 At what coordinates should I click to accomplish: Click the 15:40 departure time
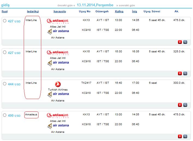[x=118, y=83]
